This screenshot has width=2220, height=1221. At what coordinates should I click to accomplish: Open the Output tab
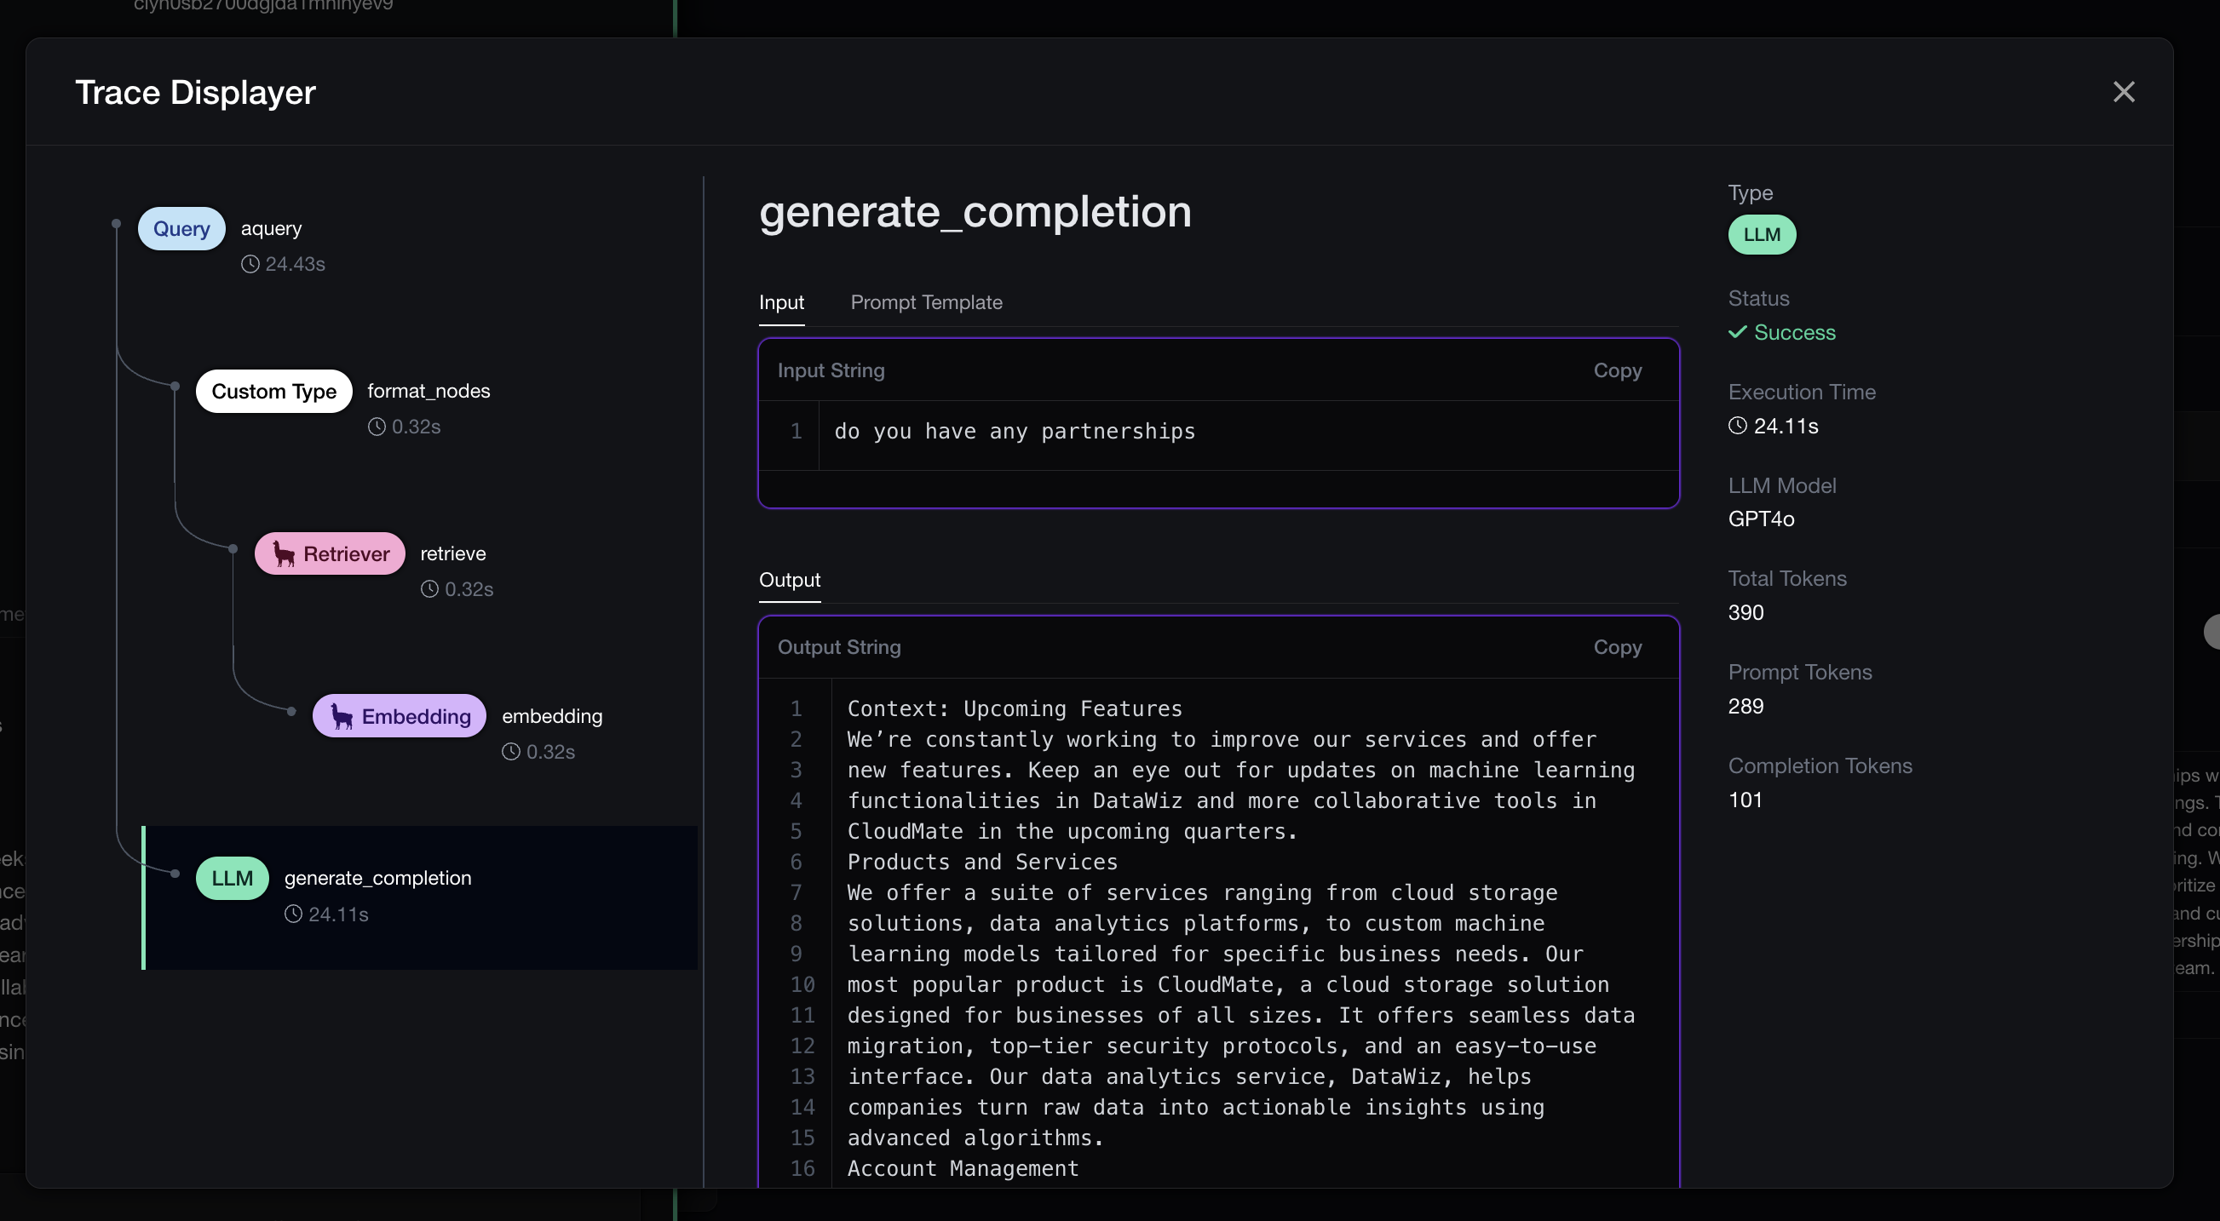(x=789, y=580)
